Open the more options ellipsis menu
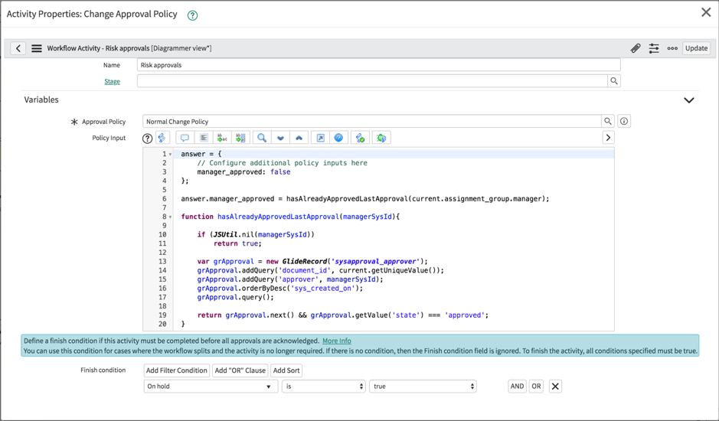Viewport: 719px width, 421px height. 672,48
